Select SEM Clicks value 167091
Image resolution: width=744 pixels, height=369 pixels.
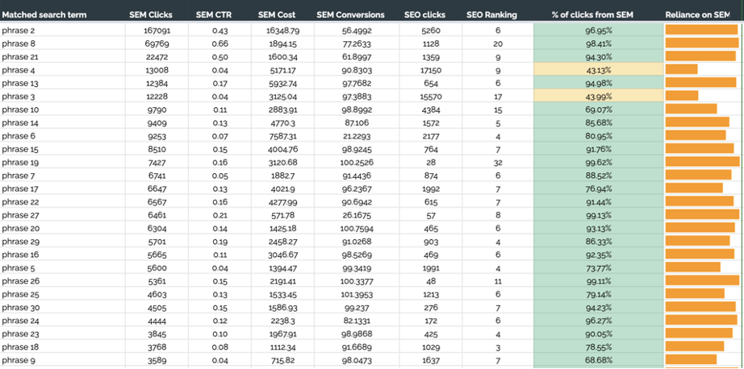(157, 31)
